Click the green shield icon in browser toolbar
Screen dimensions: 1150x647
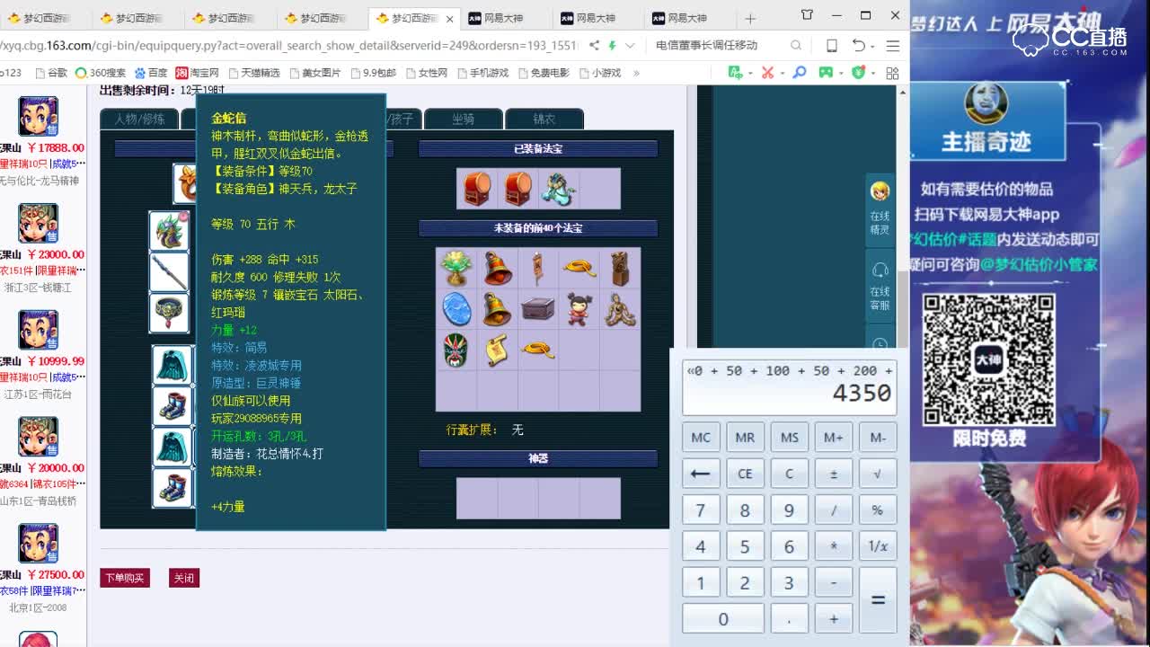point(860,71)
